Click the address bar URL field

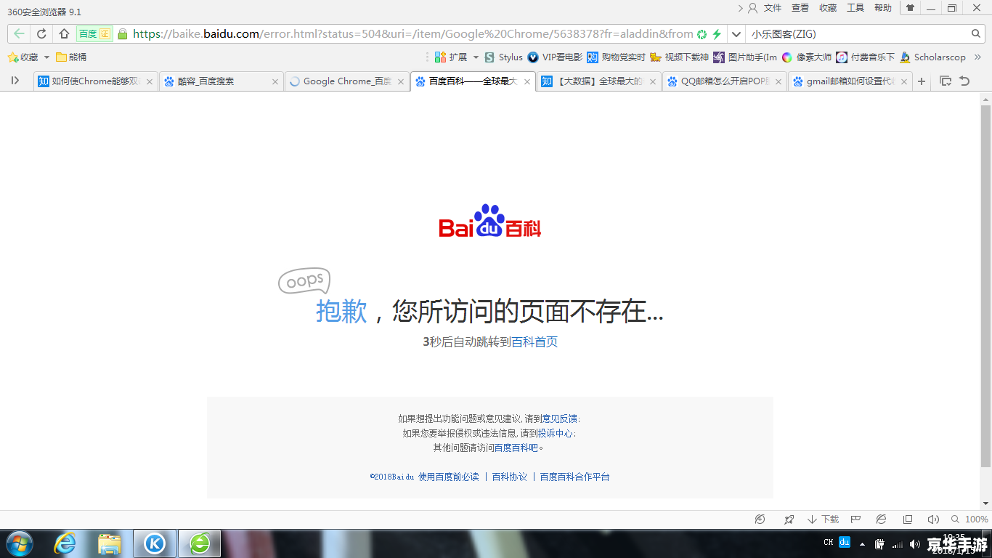[412, 34]
